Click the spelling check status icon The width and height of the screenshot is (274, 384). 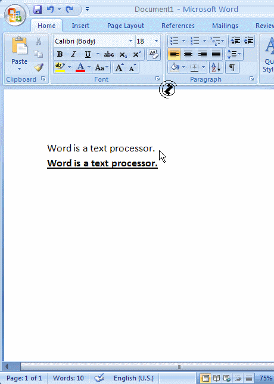[x=99, y=378]
